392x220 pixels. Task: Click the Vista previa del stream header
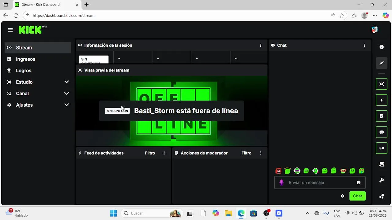107,70
